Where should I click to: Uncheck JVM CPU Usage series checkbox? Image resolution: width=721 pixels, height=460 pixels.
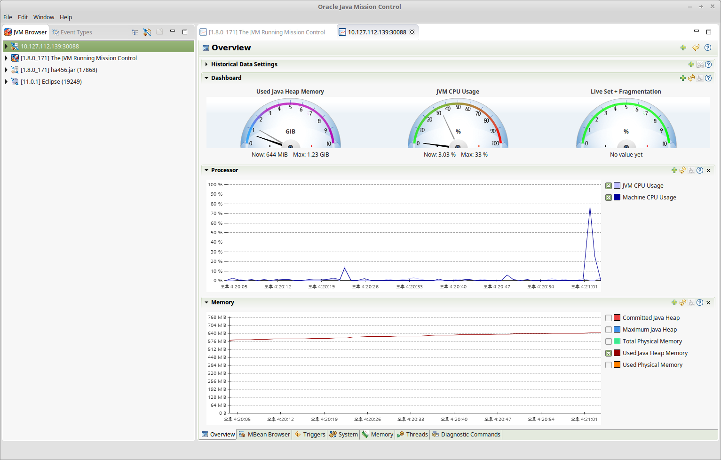coord(609,186)
